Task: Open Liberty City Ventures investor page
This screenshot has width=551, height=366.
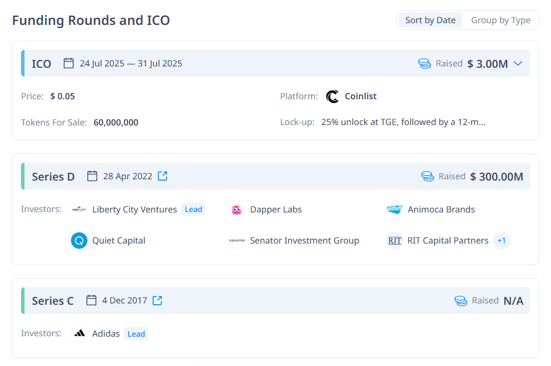Action: click(135, 209)
